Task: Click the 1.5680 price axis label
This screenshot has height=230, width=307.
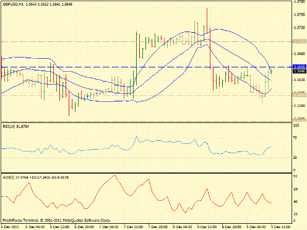Action: (x=300, y=54)
